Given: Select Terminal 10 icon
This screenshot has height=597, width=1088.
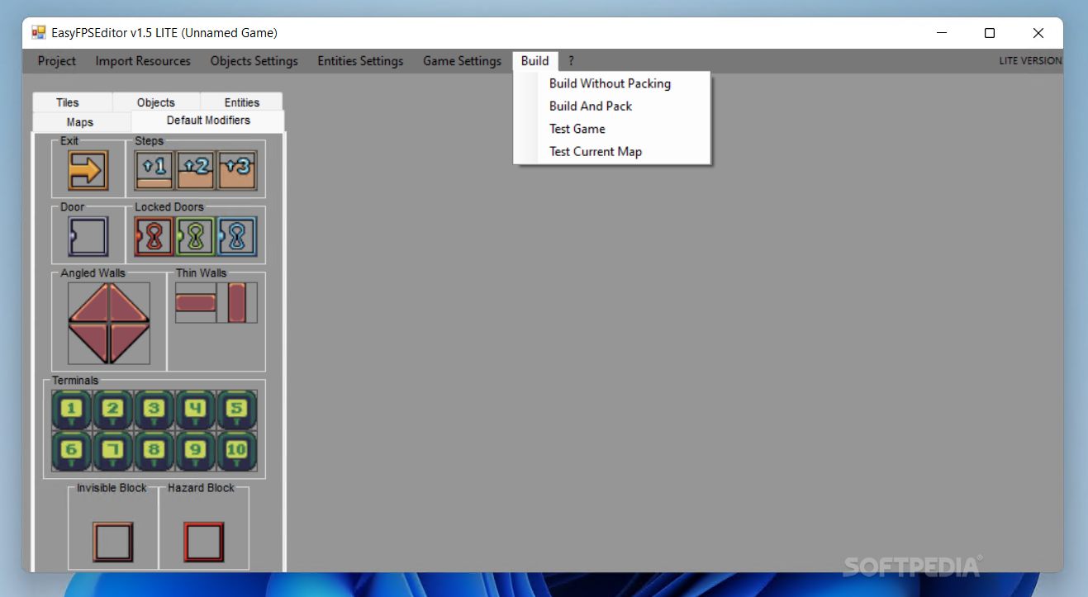Looking at the screenshot, I should point(236,451).
